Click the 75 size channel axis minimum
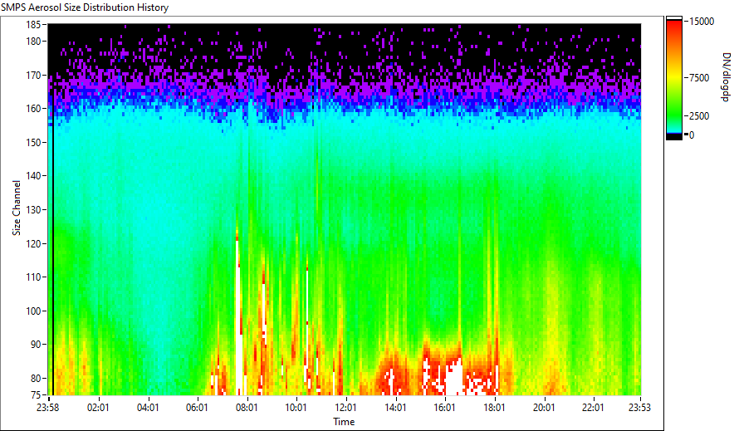 (x=35, y=395)
